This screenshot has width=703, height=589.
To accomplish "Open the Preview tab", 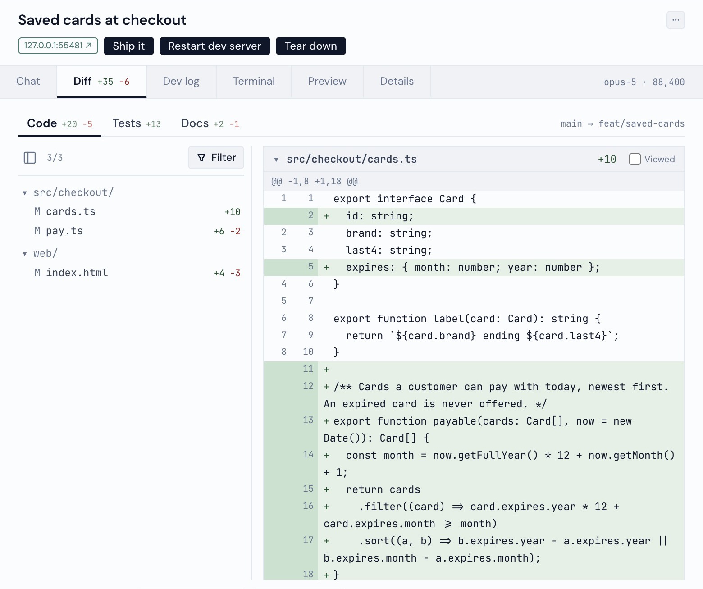I will (x=327, y=81).
